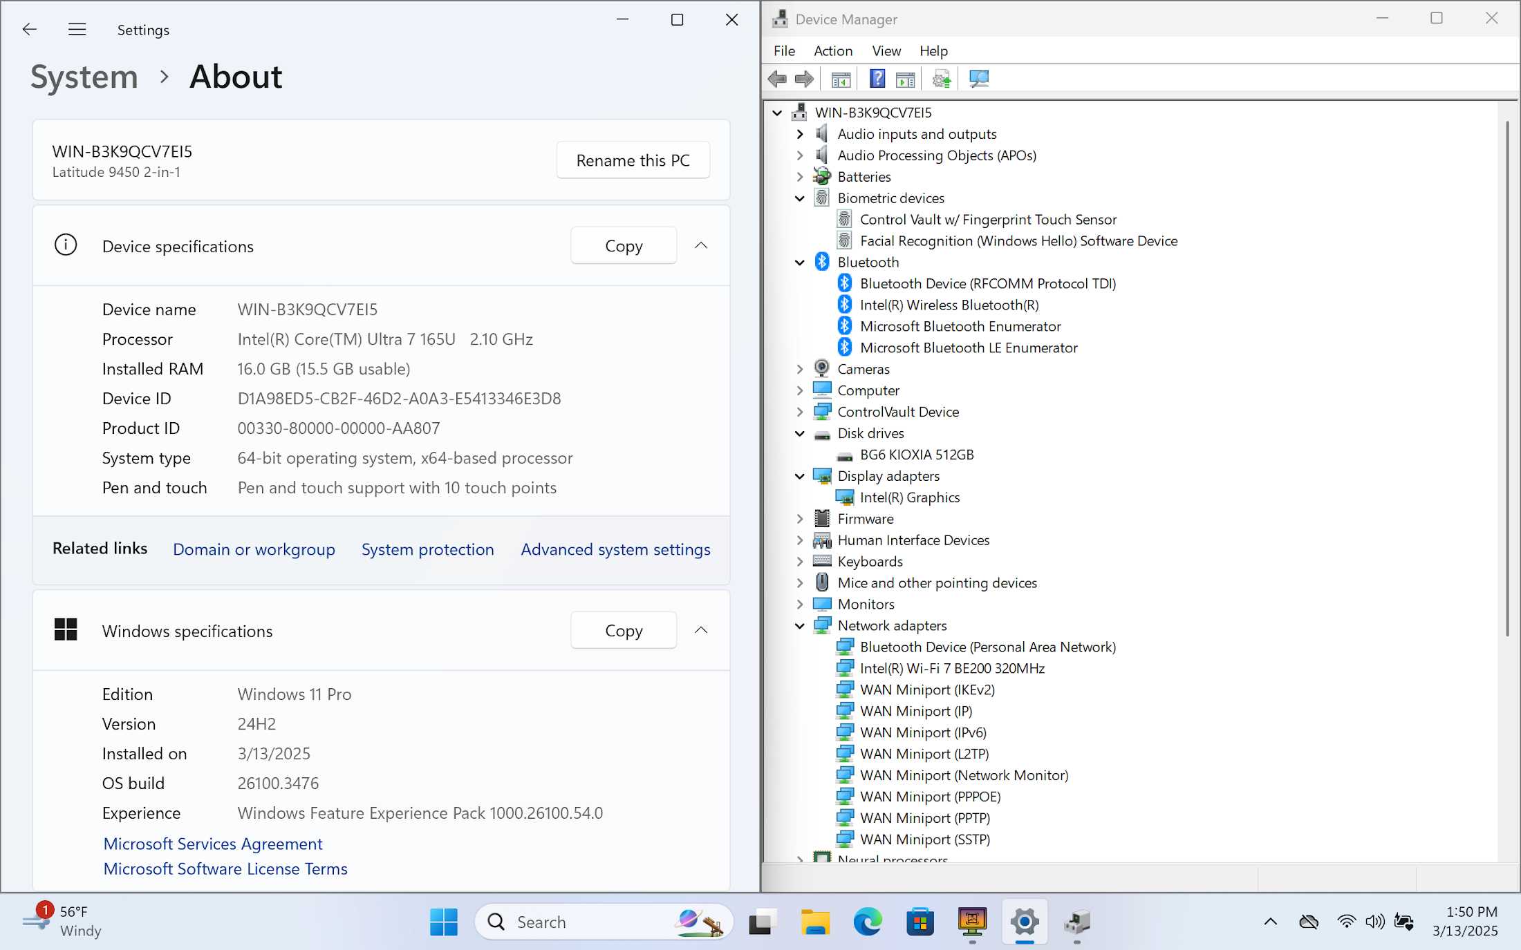Launch Microsoft Edge from the taskbar
This screenshot has height=950, width=1521.
coord(868,922)
